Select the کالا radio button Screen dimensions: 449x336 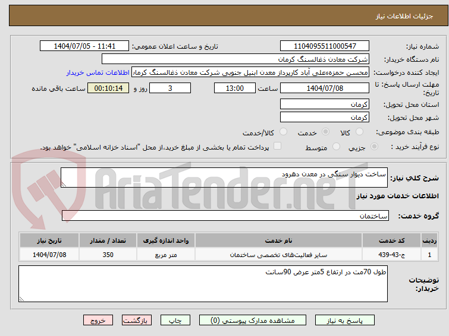[359, 132]
